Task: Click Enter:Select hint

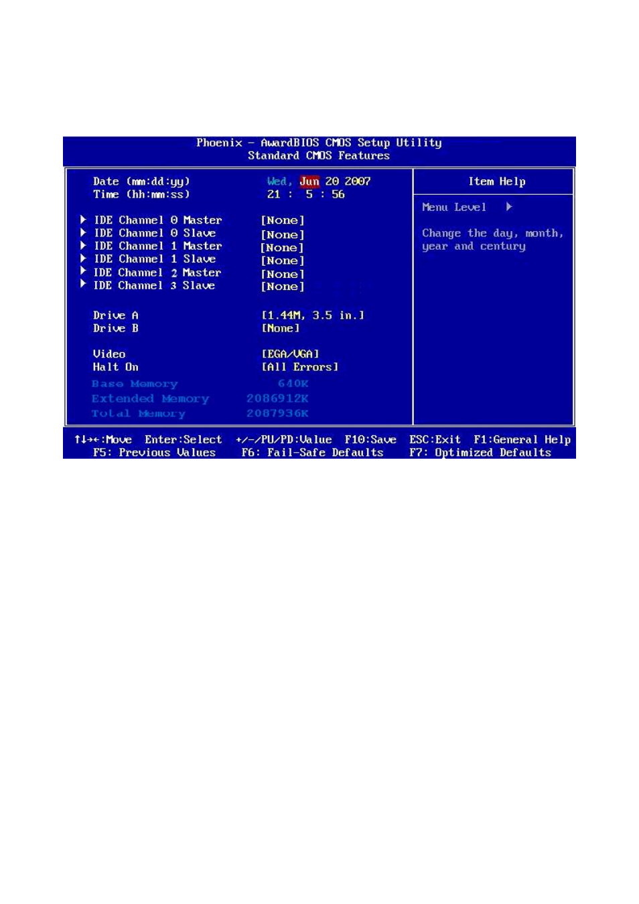Action: (x=184, y=440)
